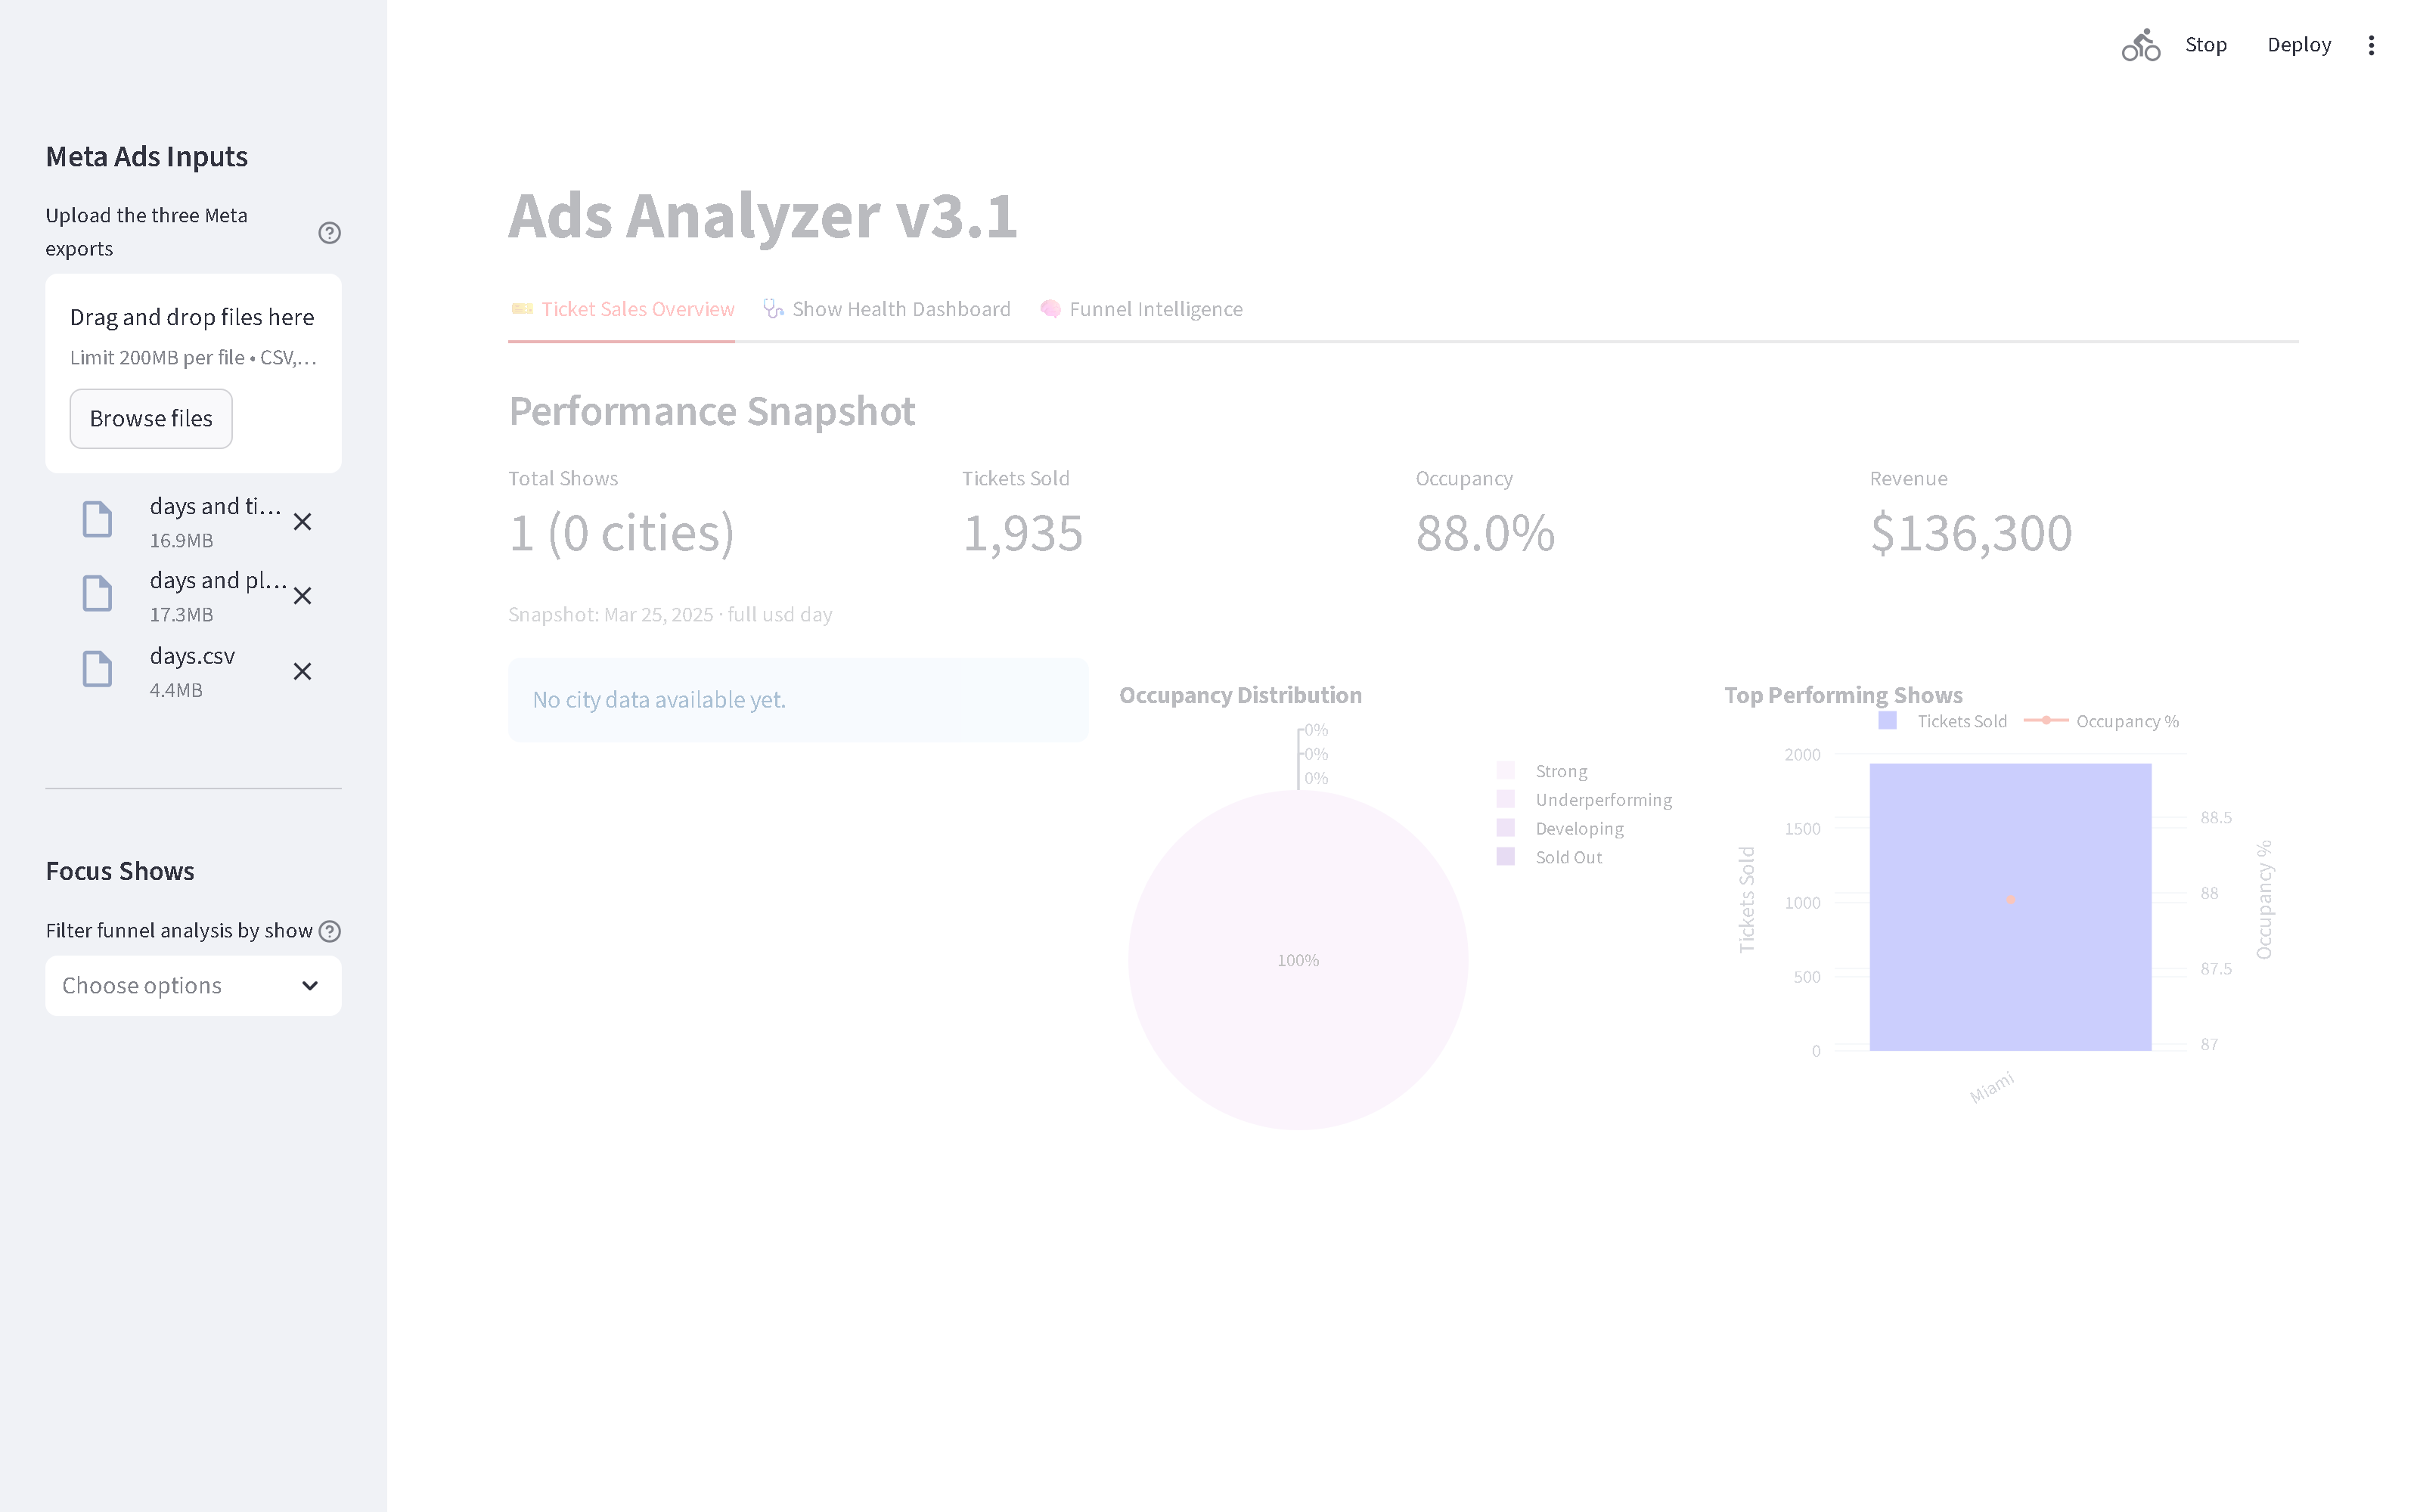The height and width of the screenshot is (1512, 2420).
Task: Click Stop to halt the app
Action: click(2206, 44)
